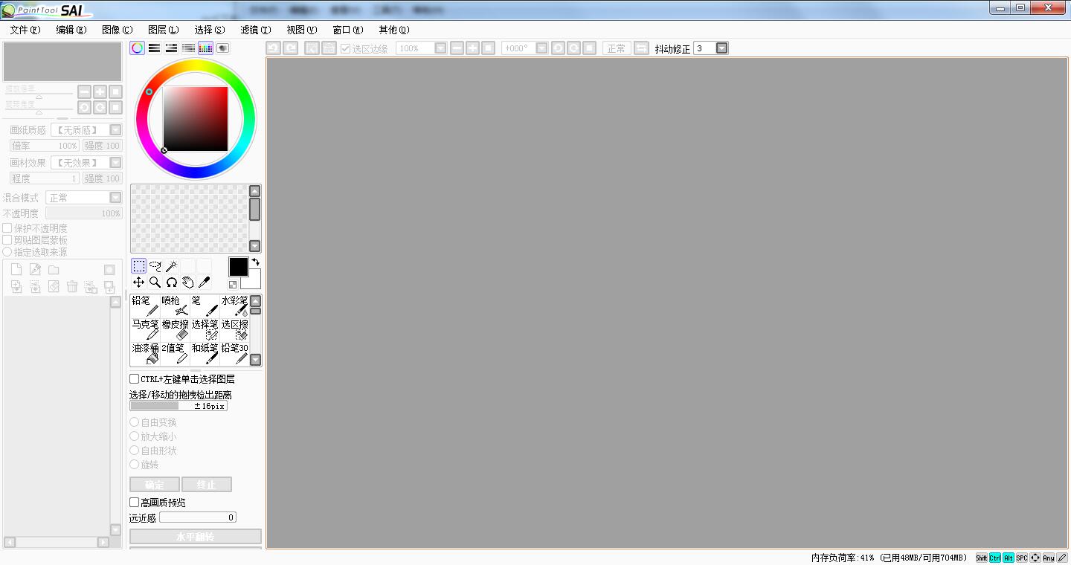1071x565 pixels.
Task: Choose the 铅笔 pencil brush
Action: coord(145,306)
